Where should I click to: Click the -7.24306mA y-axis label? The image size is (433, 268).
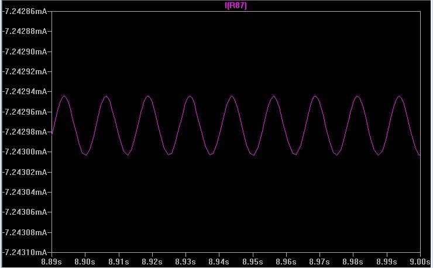click(x=25, y=212)
